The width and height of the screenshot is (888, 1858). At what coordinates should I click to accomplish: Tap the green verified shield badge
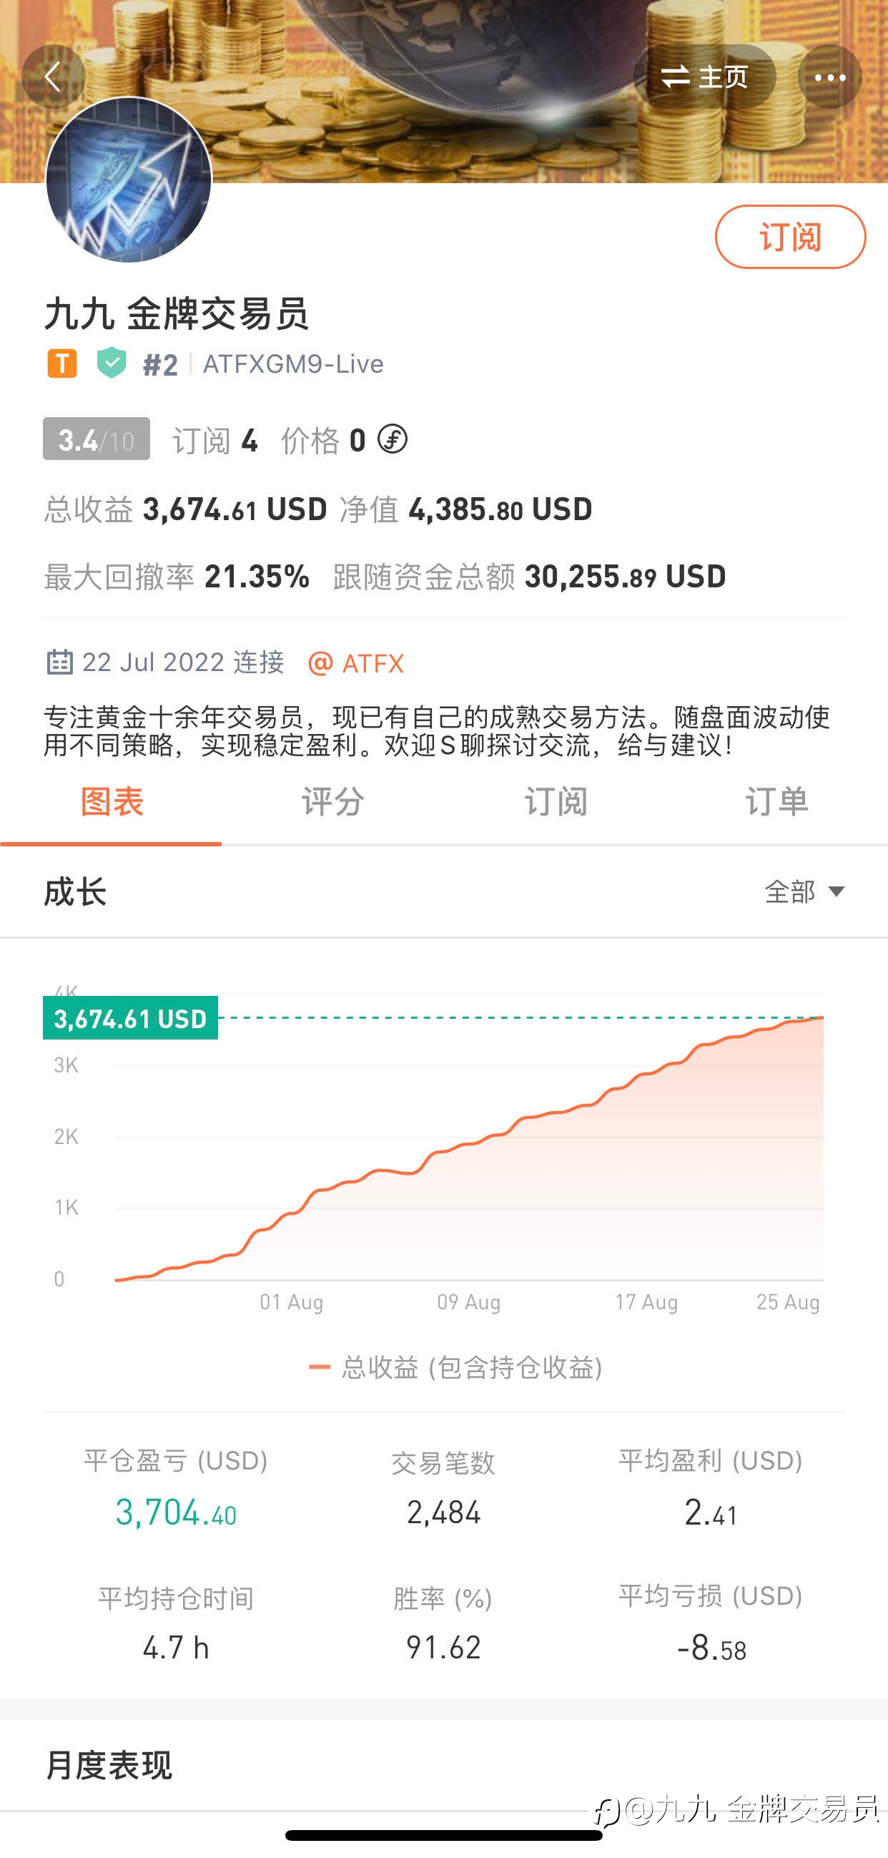tap(112, 363)
